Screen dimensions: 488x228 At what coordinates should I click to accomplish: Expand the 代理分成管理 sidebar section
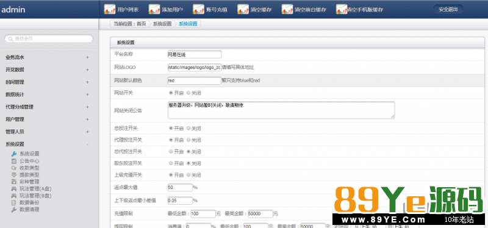(87, 107)
